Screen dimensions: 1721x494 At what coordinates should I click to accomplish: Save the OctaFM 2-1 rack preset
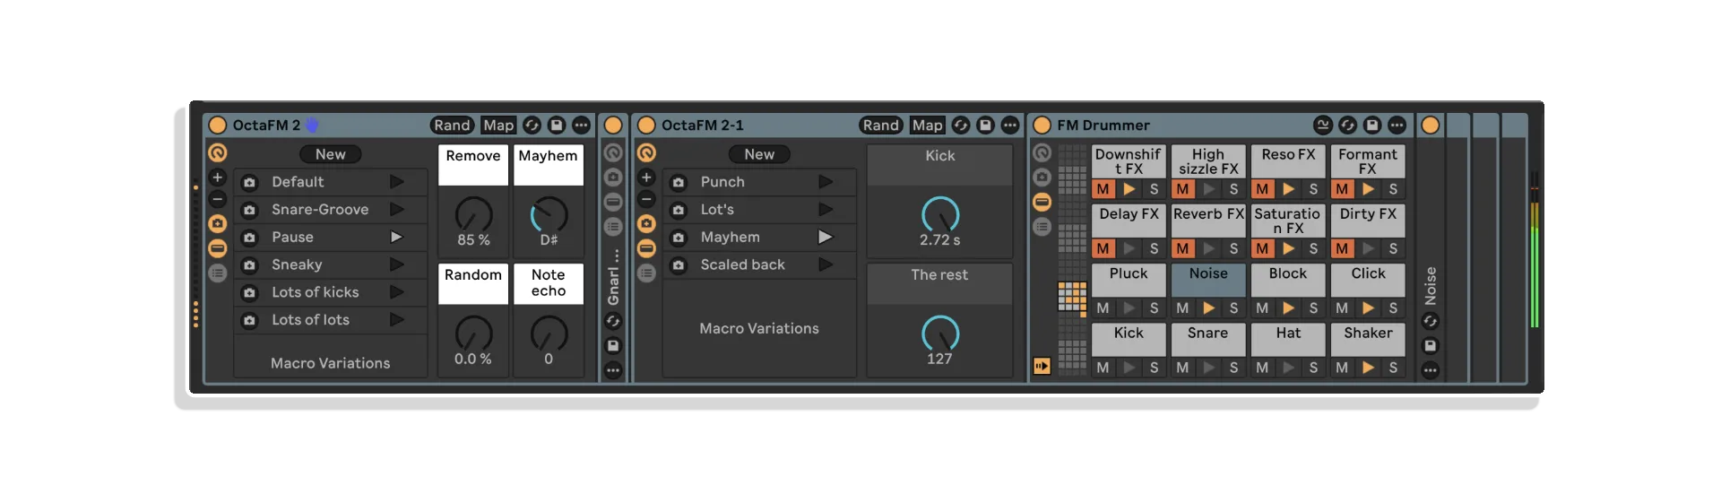(985, 126)
